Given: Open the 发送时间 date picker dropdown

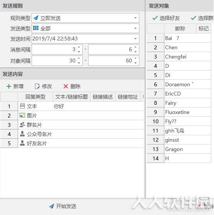Looking at the screenshot, I should click(x=135, y=39).
